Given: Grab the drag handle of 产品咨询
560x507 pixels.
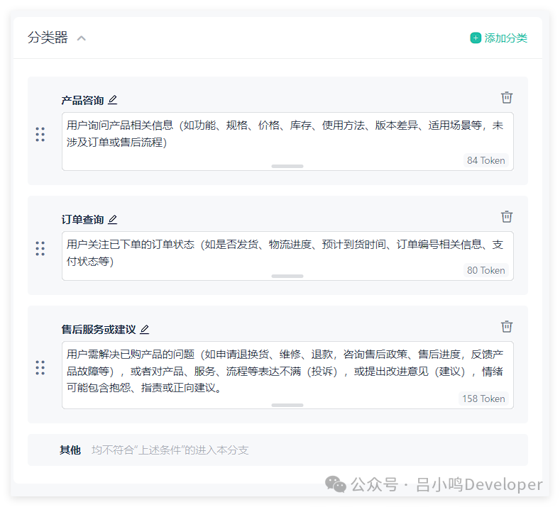Looking at the screenshot, I should (x=40, y=135).
